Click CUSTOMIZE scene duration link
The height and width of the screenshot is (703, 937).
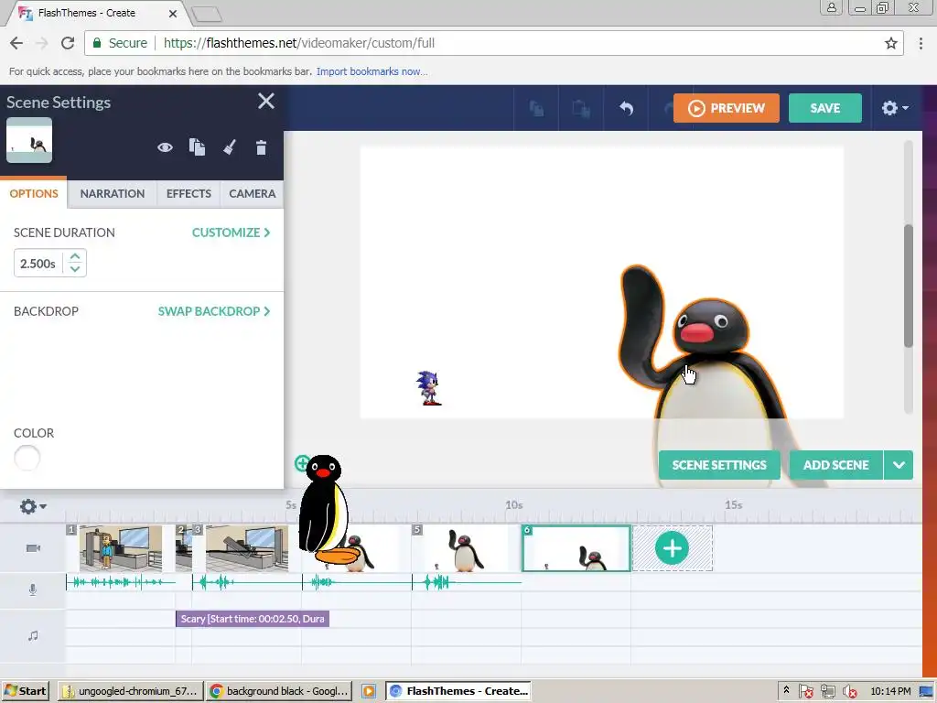(231, 233)
